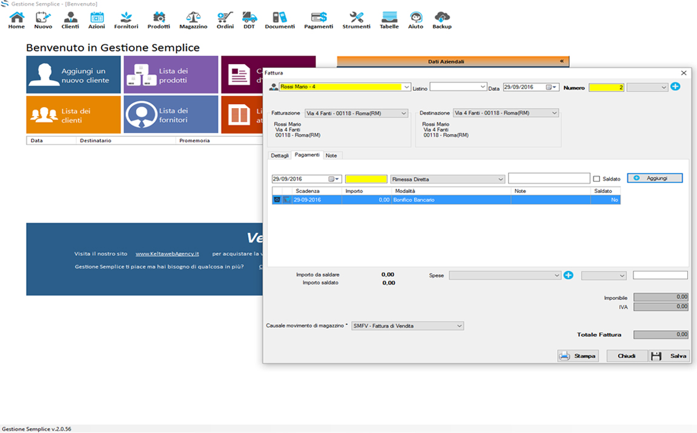This screenshot has width=697, height=433.
Task: Open the Documenti toolbar icon
Action: [280, 21]
